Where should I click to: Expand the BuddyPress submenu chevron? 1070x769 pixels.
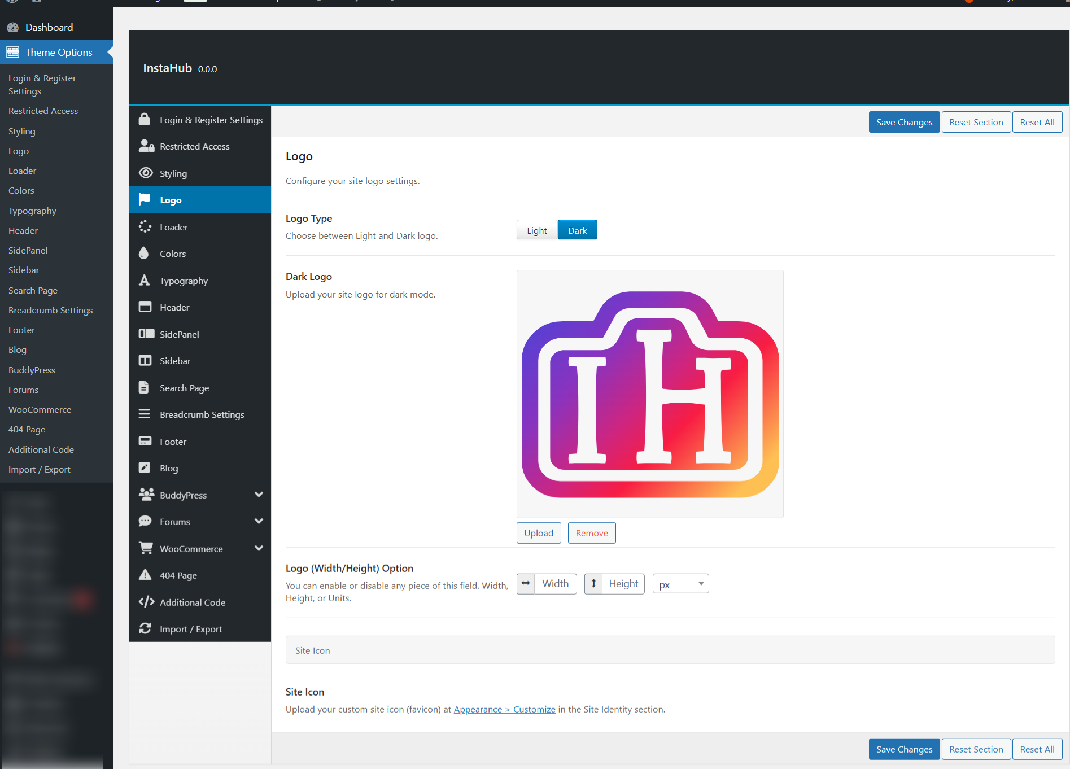(x=259, y=495)
